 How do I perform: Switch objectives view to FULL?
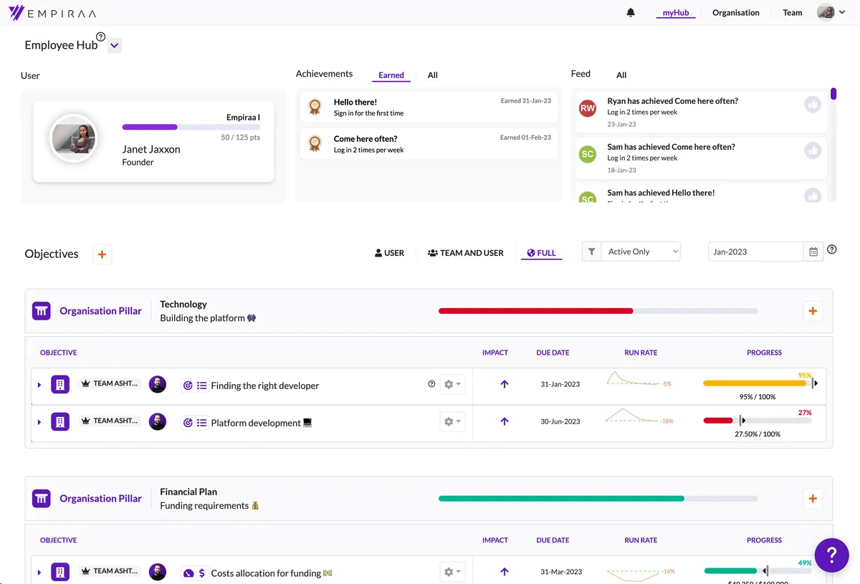point(541,253)
